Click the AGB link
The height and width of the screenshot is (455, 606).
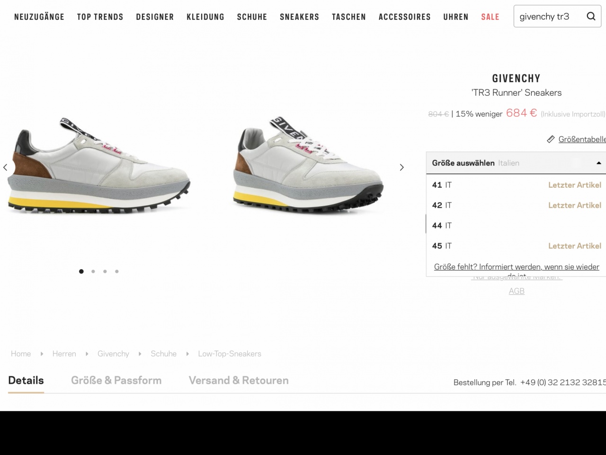517,291
